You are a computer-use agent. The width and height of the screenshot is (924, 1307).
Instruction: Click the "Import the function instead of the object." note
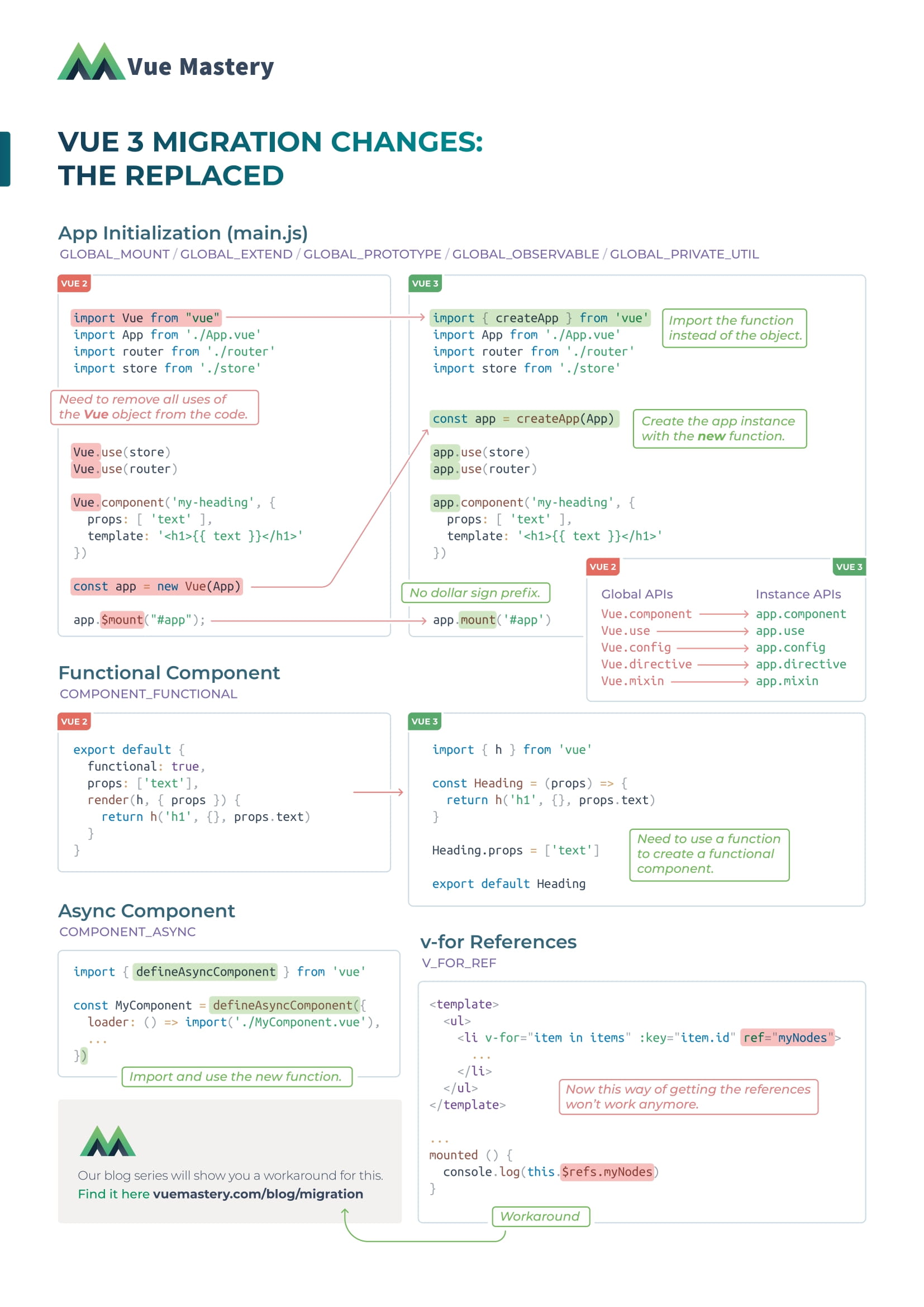click(x=734, y=328)
